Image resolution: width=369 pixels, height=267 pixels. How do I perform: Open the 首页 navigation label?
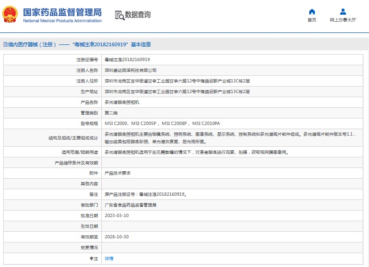coord(312,20)
